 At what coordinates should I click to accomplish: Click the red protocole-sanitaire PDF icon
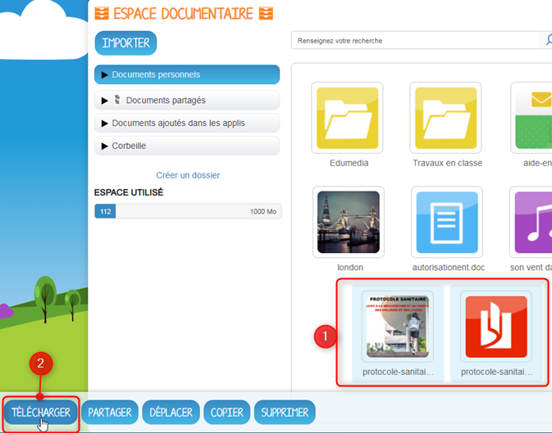point(496,327)
